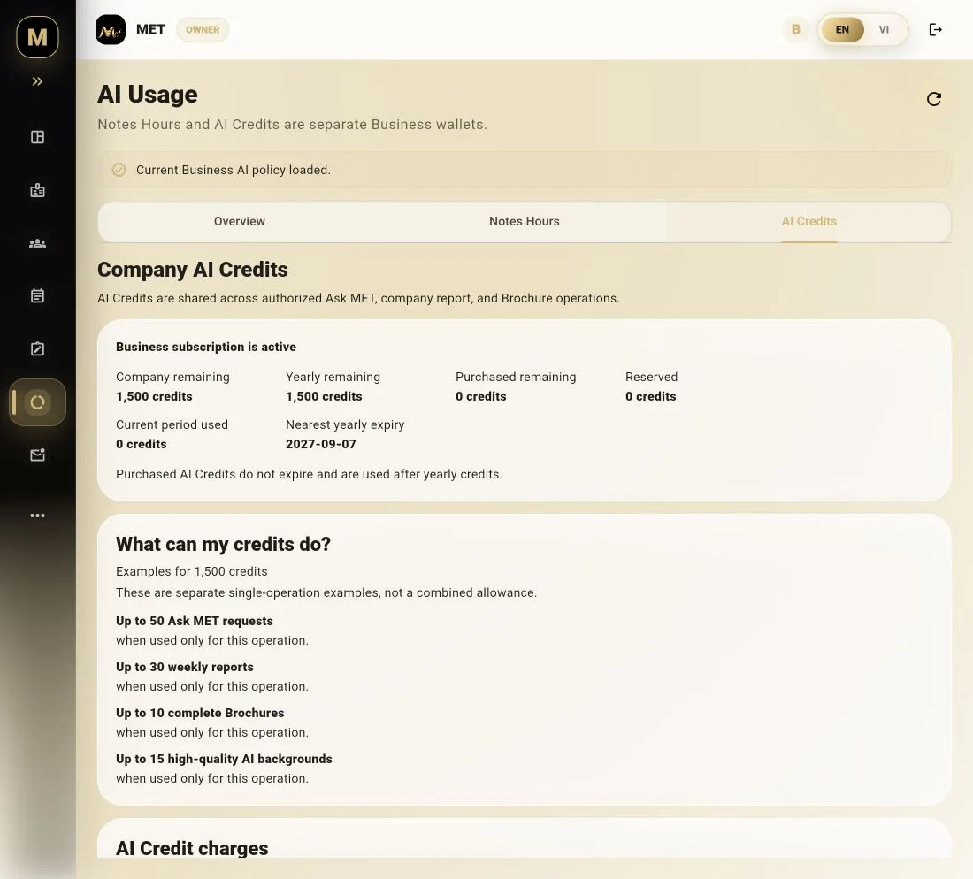The width and height of the screenshot is (973, 879).
Task: Expand the sidebar with double-chevron icon
Action: [37, 81]
